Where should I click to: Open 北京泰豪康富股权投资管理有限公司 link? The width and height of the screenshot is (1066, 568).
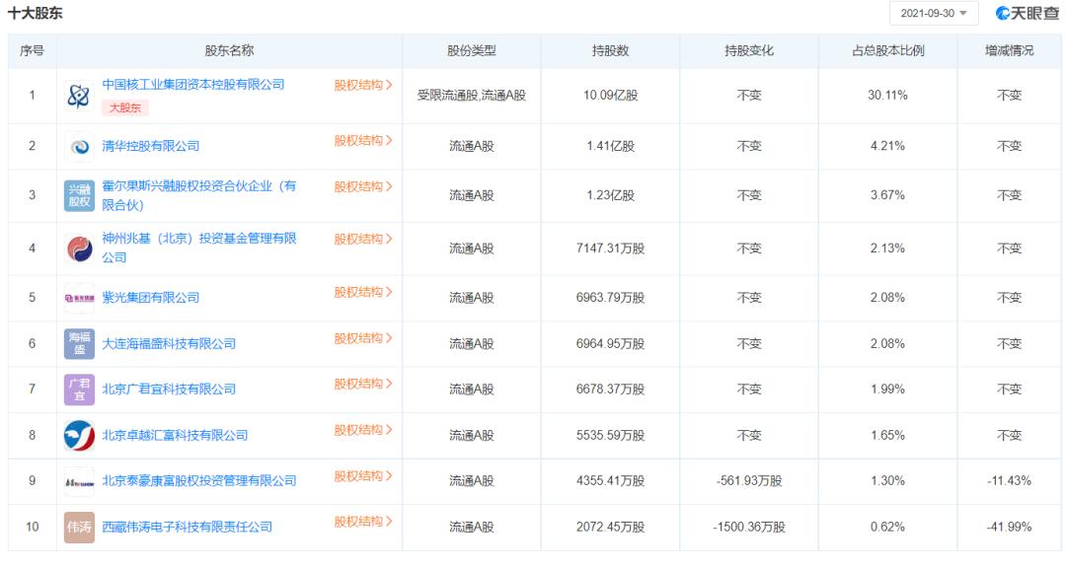point(199,481)
